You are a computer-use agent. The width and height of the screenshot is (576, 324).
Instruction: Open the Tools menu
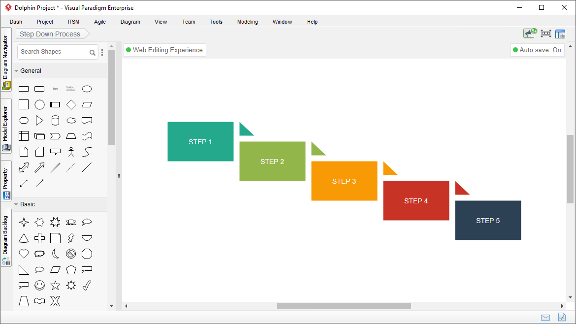click(x=216, y=22)
